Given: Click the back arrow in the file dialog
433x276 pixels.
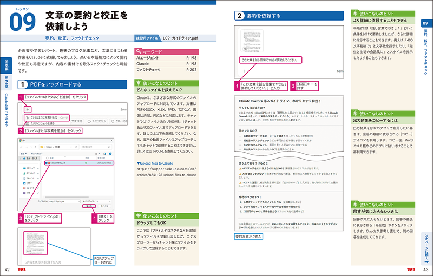Looking at the screenshot, I should [21, 147].
